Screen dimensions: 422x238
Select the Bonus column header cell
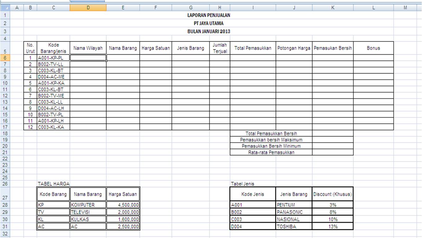point(373,48)
